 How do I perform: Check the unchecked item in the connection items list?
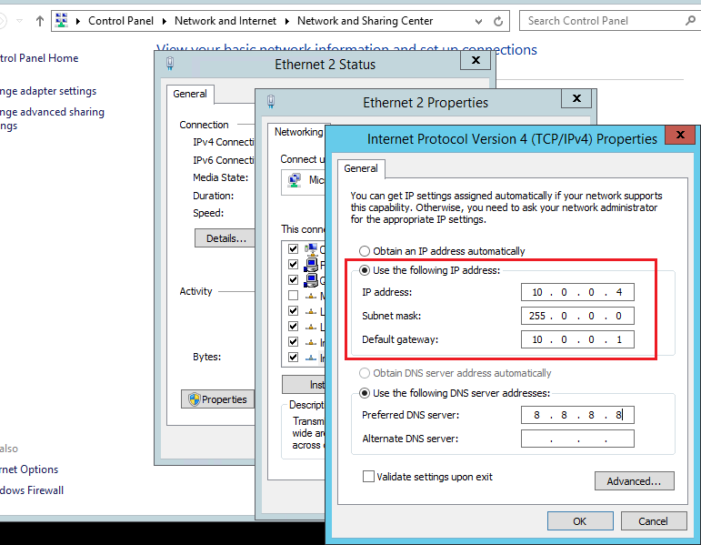point(293,296)
